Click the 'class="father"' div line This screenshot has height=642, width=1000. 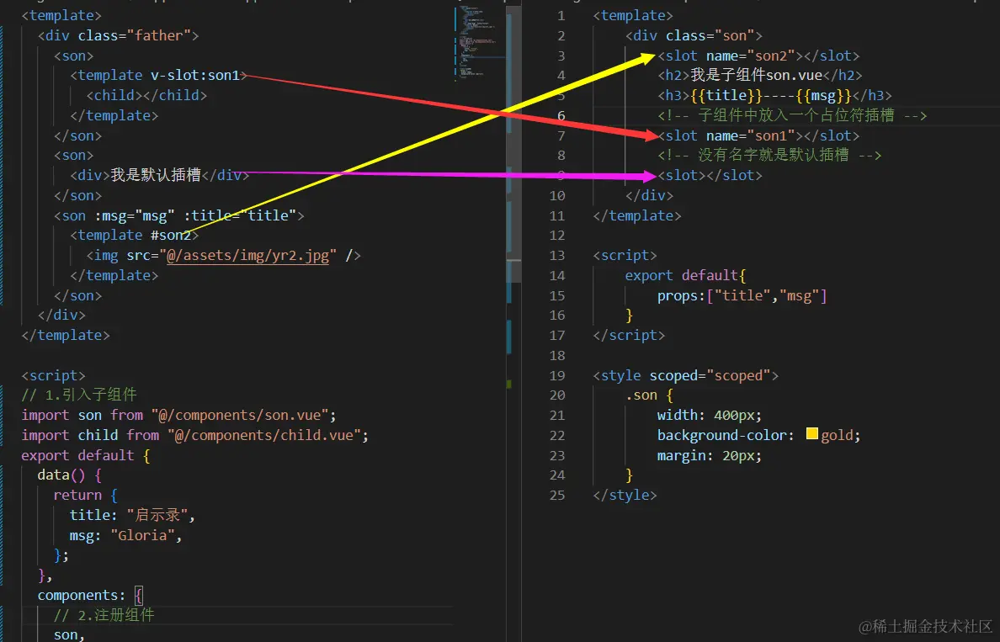click(119, 35)
